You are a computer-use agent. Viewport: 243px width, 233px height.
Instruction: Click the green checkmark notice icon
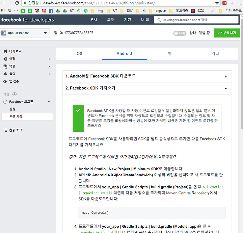[78, 110]
